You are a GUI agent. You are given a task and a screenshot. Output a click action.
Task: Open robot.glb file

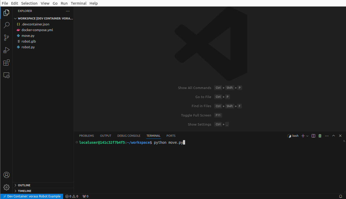pyautogui.click(x=43, y=41)
